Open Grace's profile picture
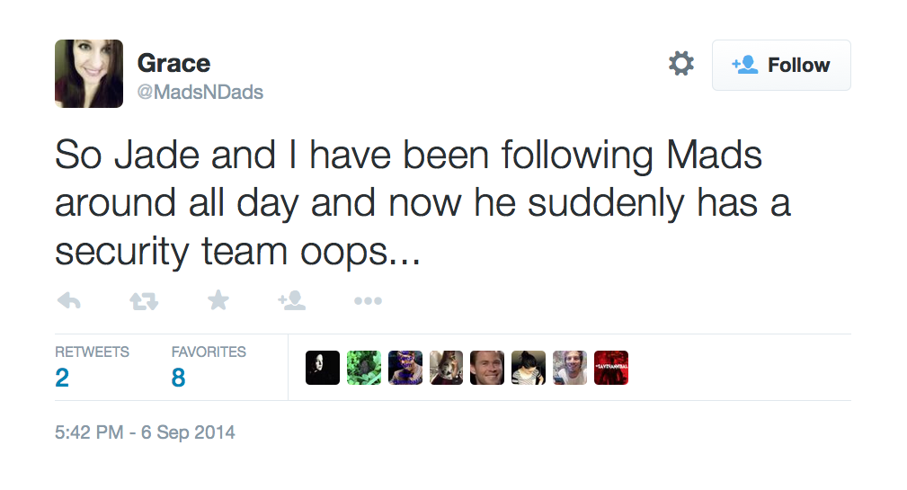The width and height of the screenshot is (907, 490). (89, 74)
